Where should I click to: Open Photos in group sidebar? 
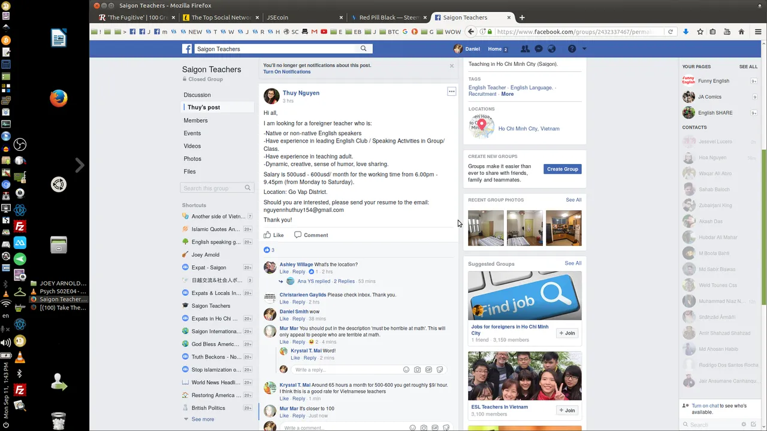[192, 159]
